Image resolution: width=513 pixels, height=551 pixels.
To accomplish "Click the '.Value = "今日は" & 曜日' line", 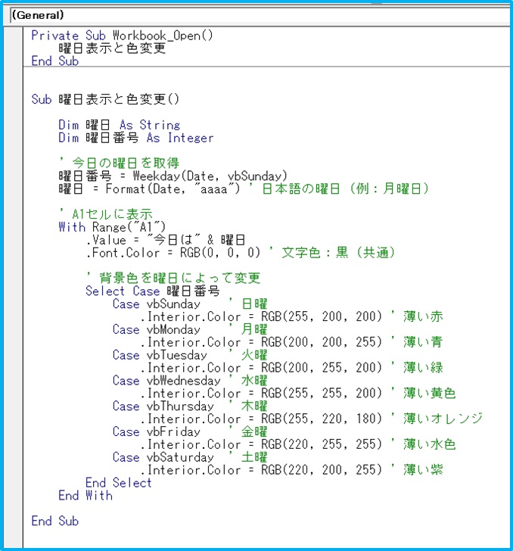I will [x=166, y=240].
